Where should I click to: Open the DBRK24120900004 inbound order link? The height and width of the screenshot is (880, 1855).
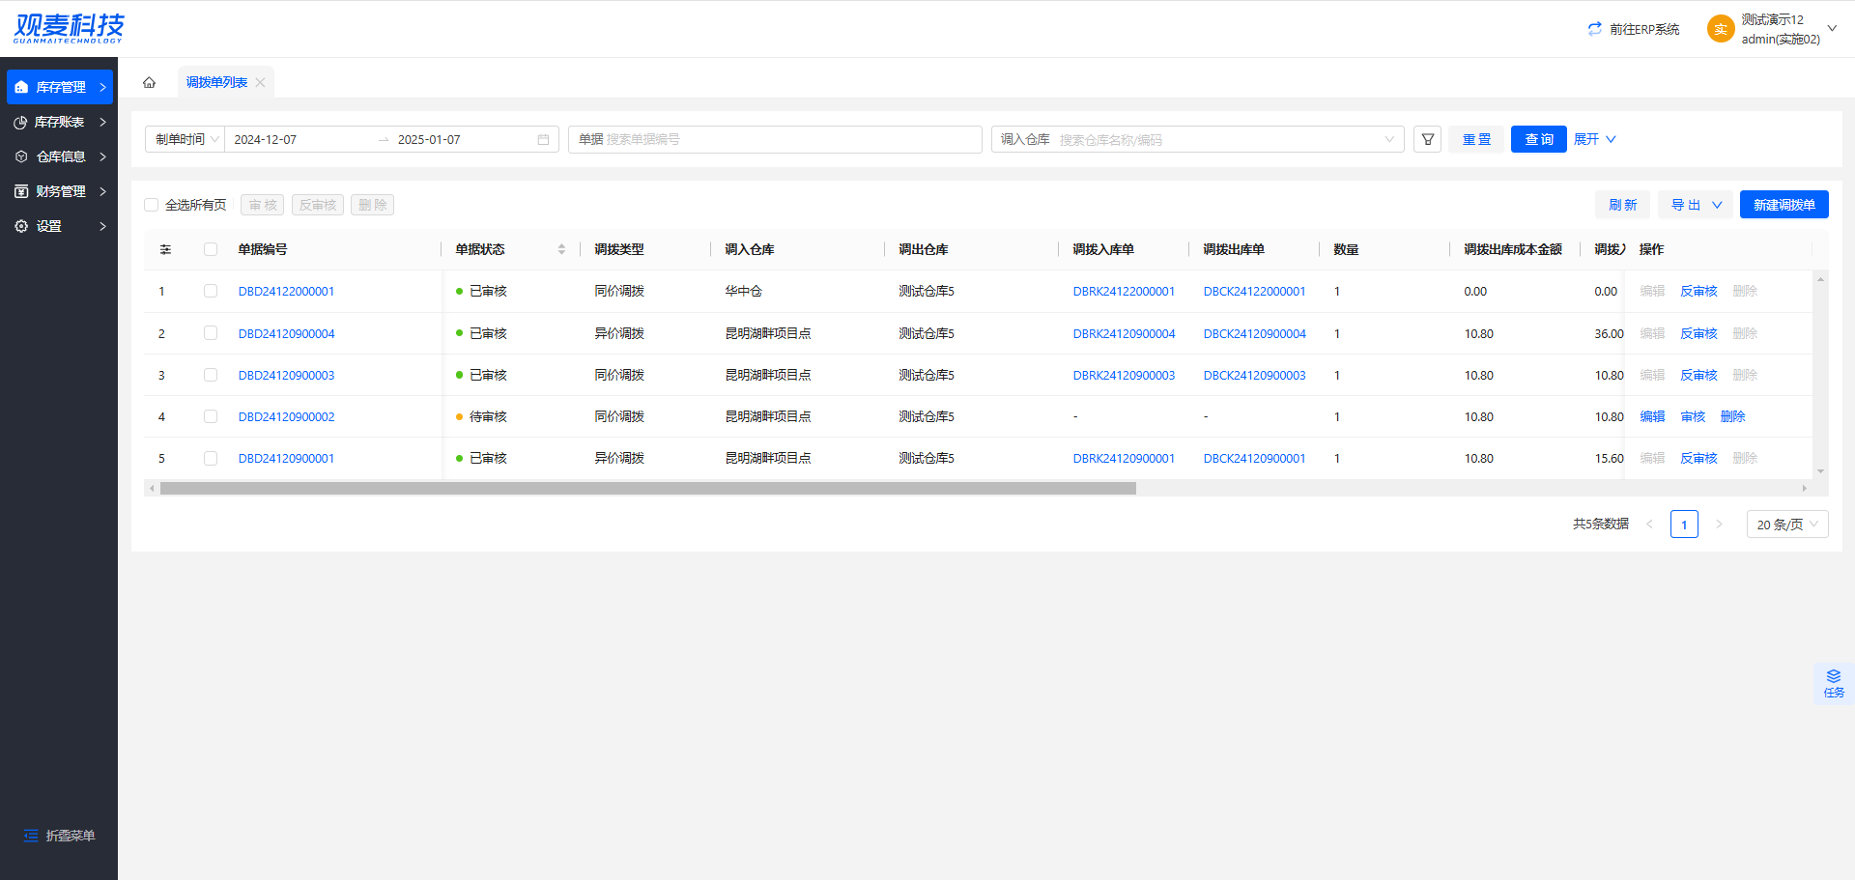1124,333
